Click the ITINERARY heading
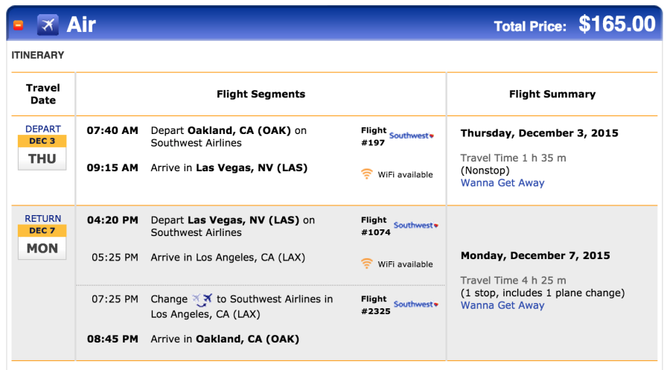 tap(38, 55)
